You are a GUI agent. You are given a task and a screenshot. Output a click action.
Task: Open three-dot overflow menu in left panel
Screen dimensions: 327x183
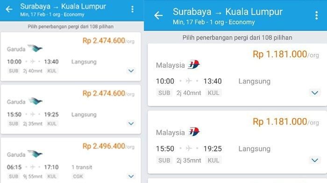click(132, 9)
